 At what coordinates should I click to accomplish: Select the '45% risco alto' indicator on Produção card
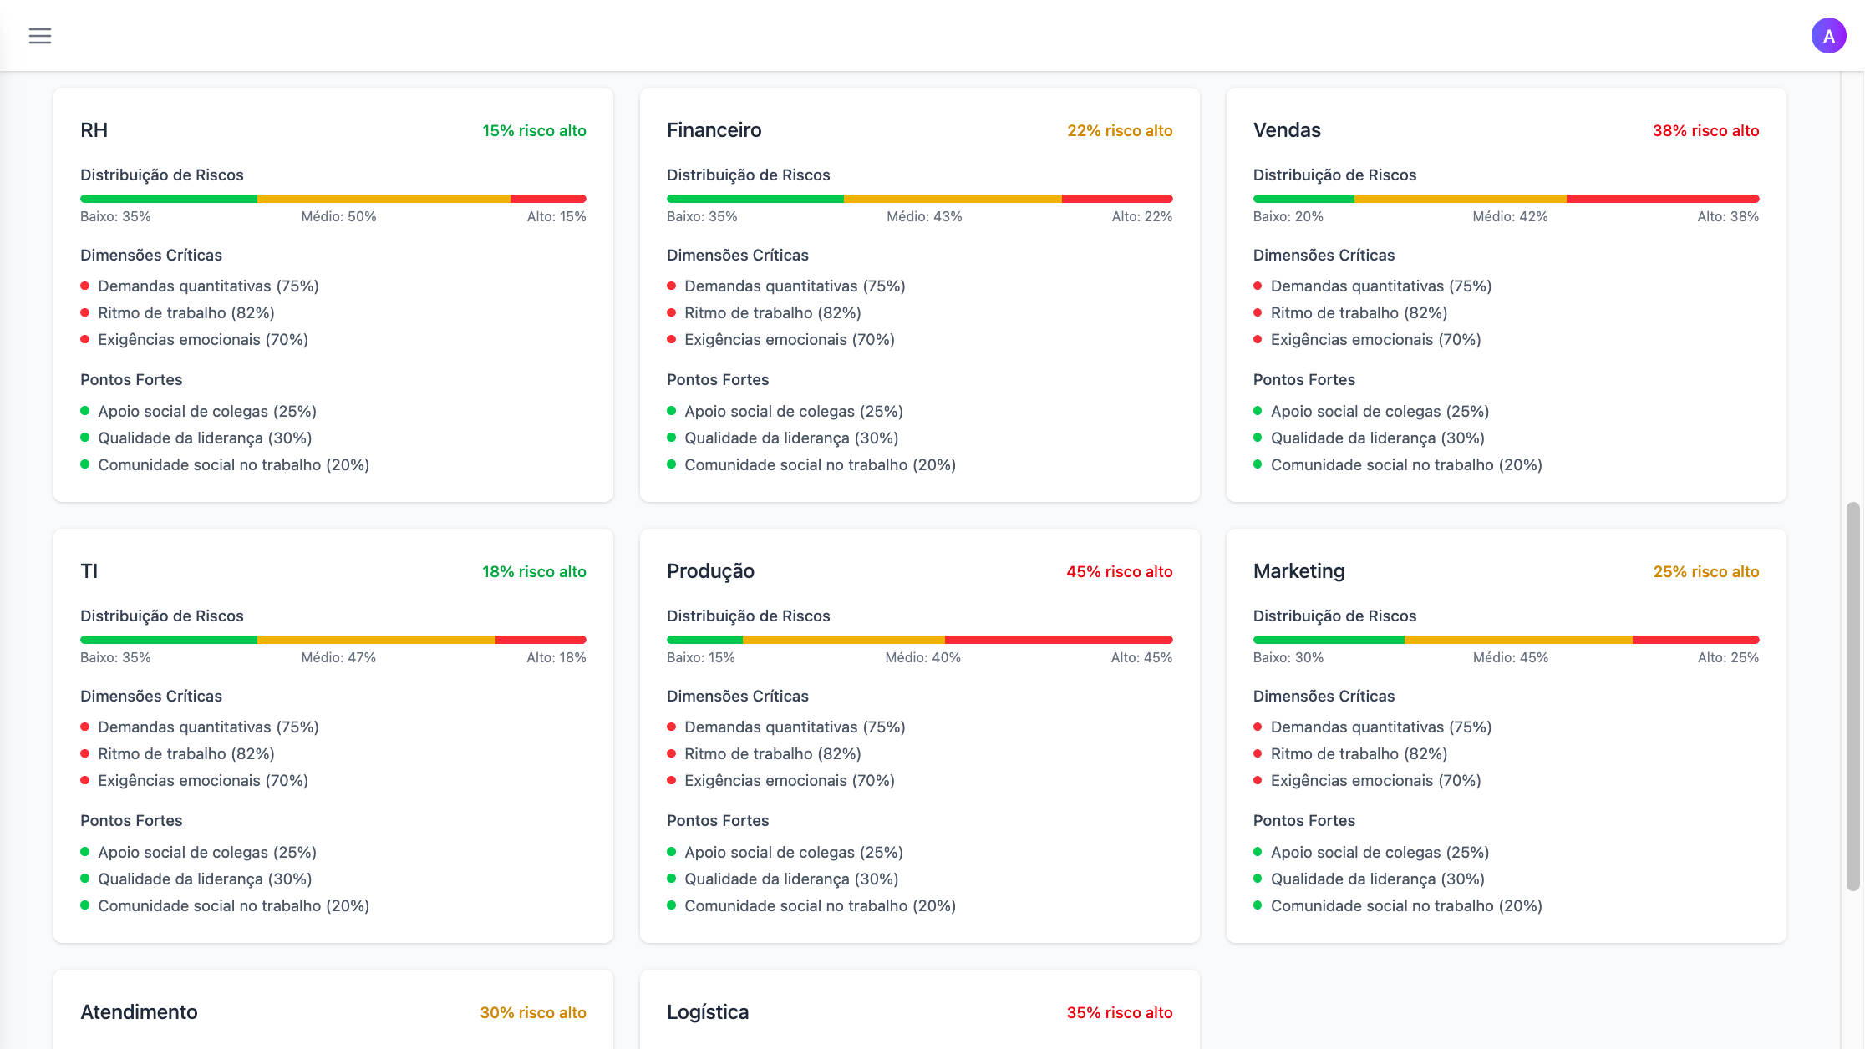(x=1120, y=571)
